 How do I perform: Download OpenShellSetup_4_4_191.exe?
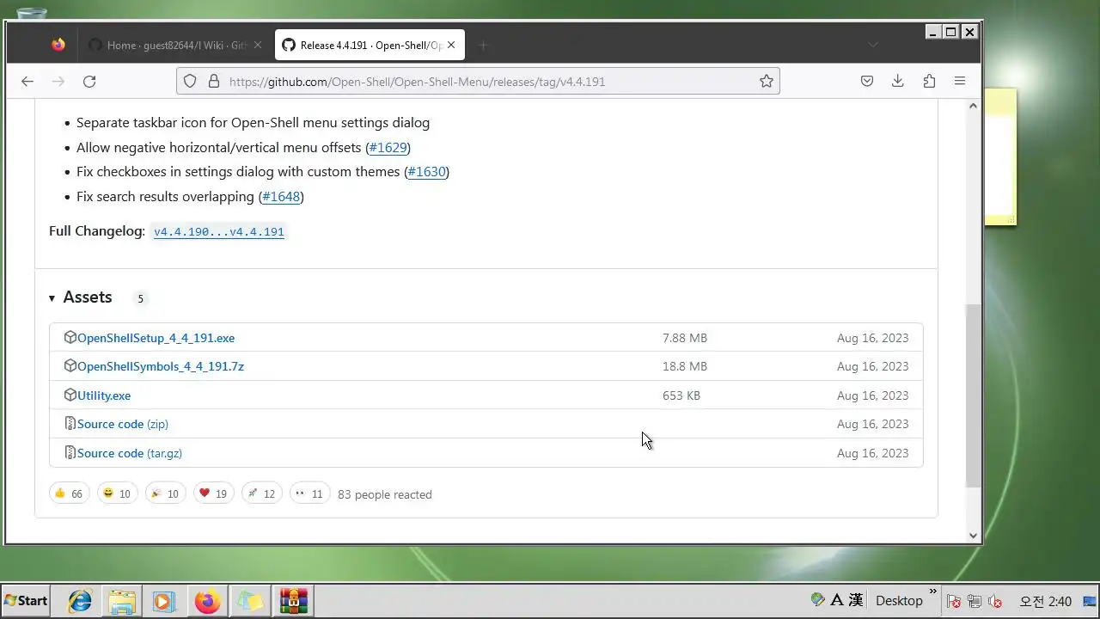156,338
